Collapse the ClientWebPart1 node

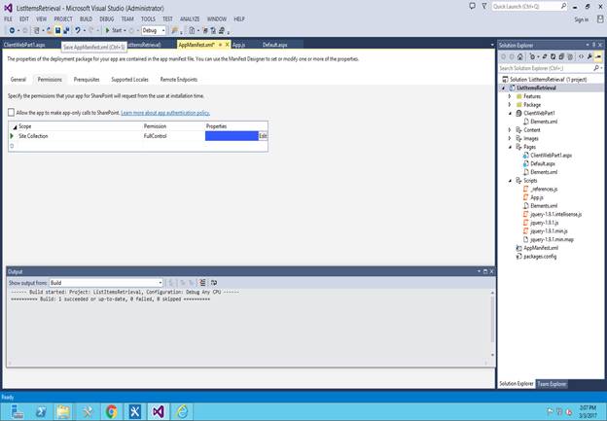tap(510, 114)
